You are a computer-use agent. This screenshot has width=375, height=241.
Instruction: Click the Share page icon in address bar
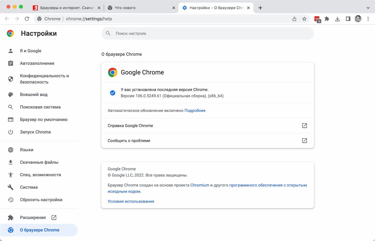point(294,19)
